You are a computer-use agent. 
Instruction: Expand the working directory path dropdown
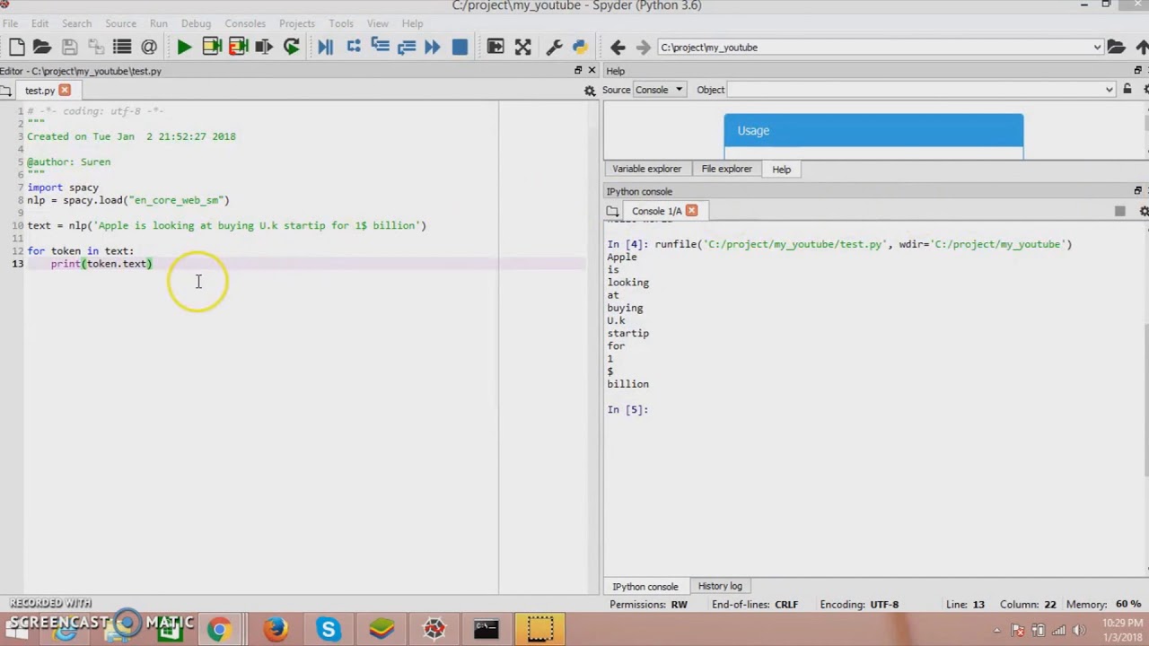click(1097, 48)
